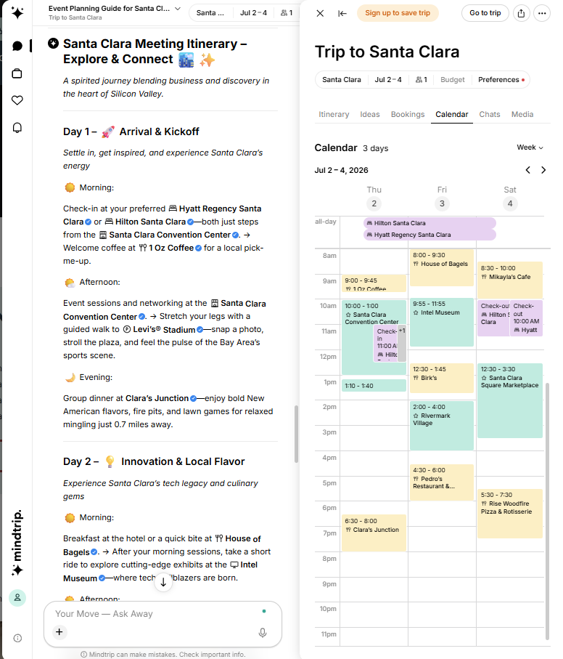Open the Bookings tab

[x=408, y=114]
